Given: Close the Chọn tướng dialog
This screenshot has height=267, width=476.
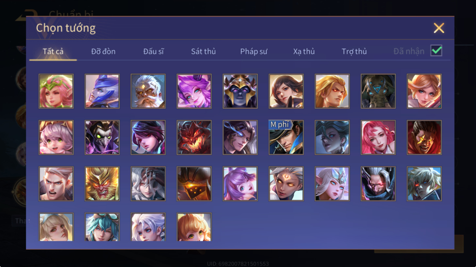Looking at the screenshot, I should pos(439,28).
